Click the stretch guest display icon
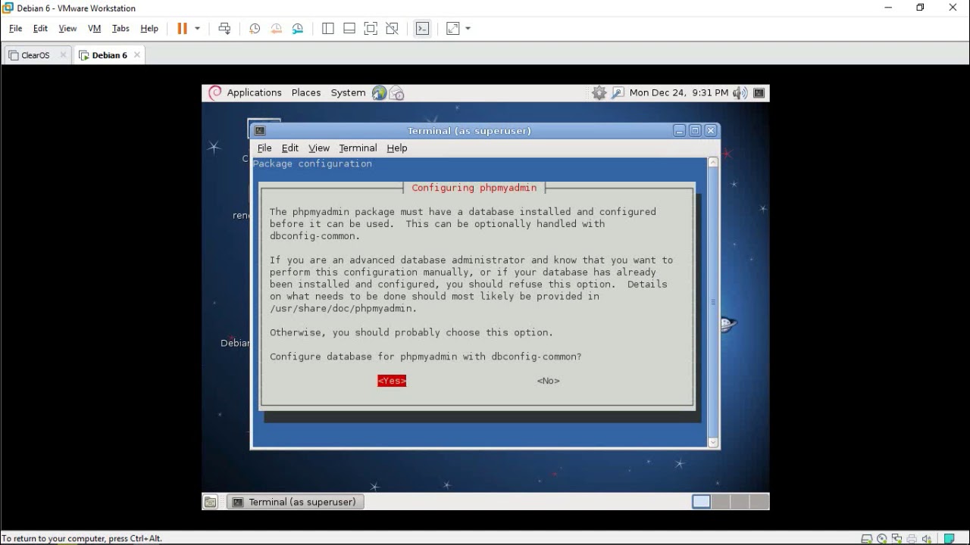This screenshot has height=545, width=970. 453,29
